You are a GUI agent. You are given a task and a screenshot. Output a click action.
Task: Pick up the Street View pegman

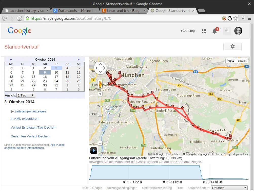pos(100,84)
